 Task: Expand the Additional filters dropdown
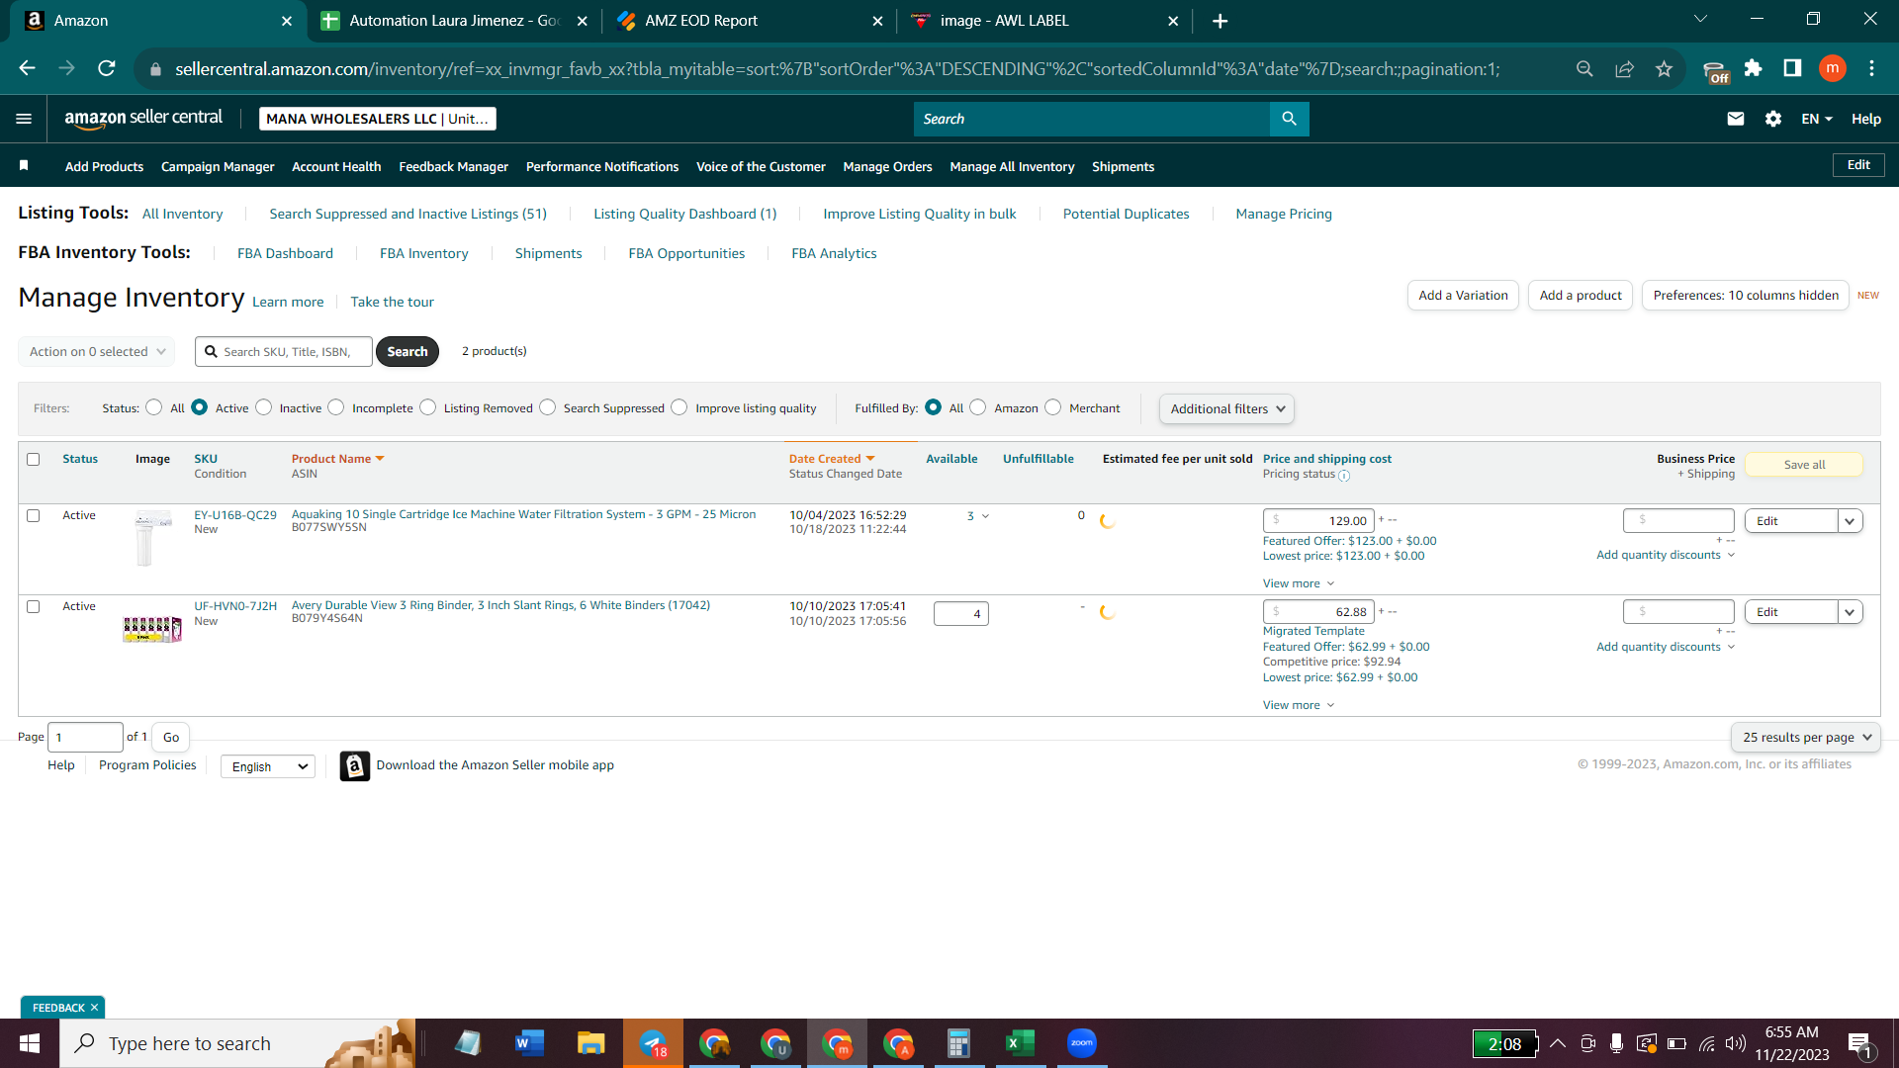[x=1226, y=408]
